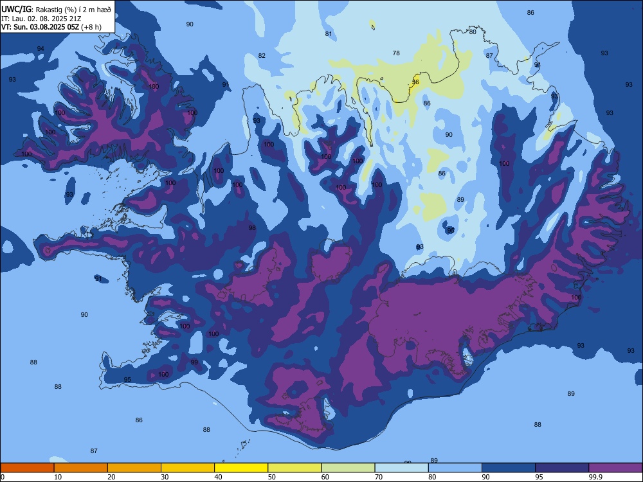
Task: Select the map humidity value '99'
Action: click(194, 362)
